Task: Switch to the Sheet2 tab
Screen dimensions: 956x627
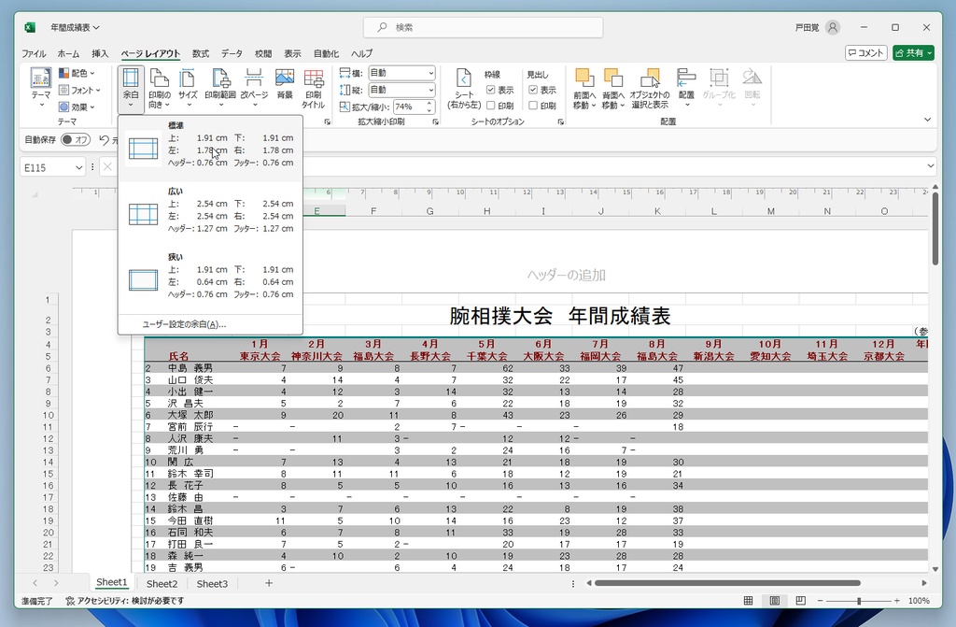Action: [x=162, y=584]
